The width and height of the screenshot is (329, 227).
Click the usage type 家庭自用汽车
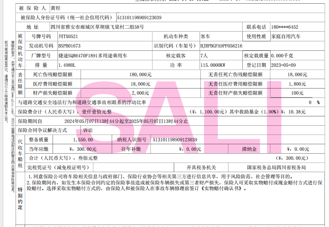(x=286, y=36)
